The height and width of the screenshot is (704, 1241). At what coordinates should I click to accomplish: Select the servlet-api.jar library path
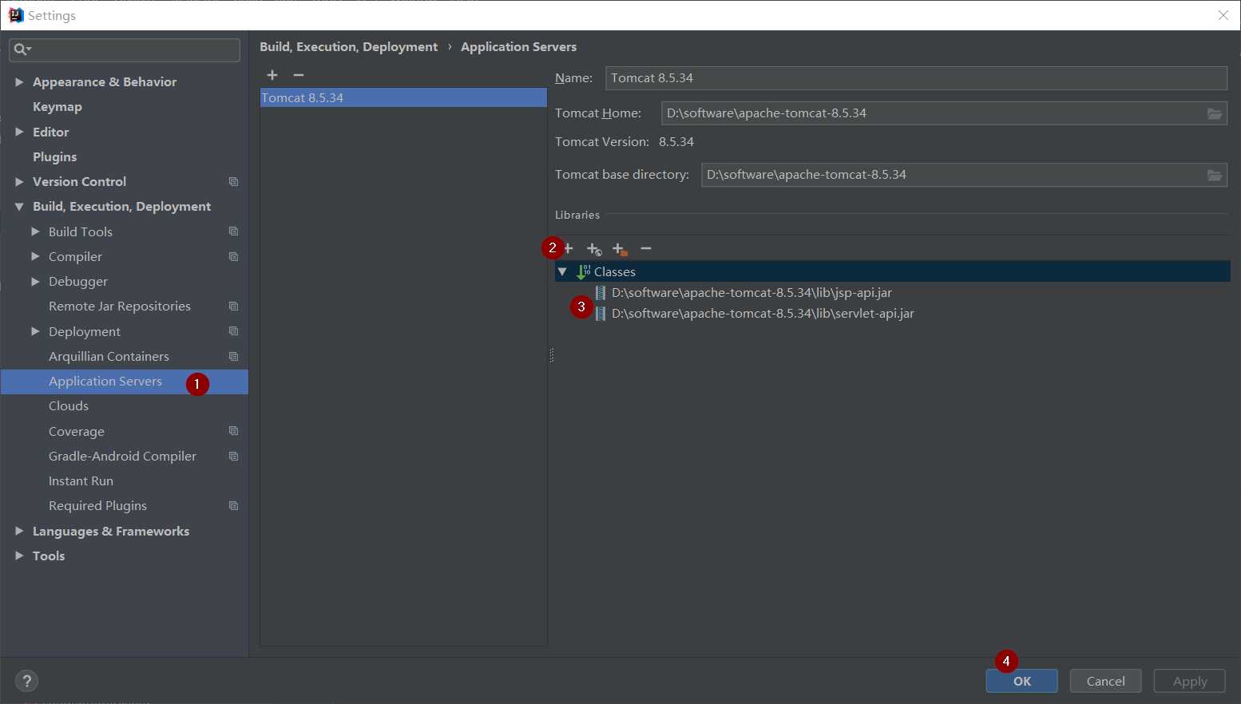[763, 314]
